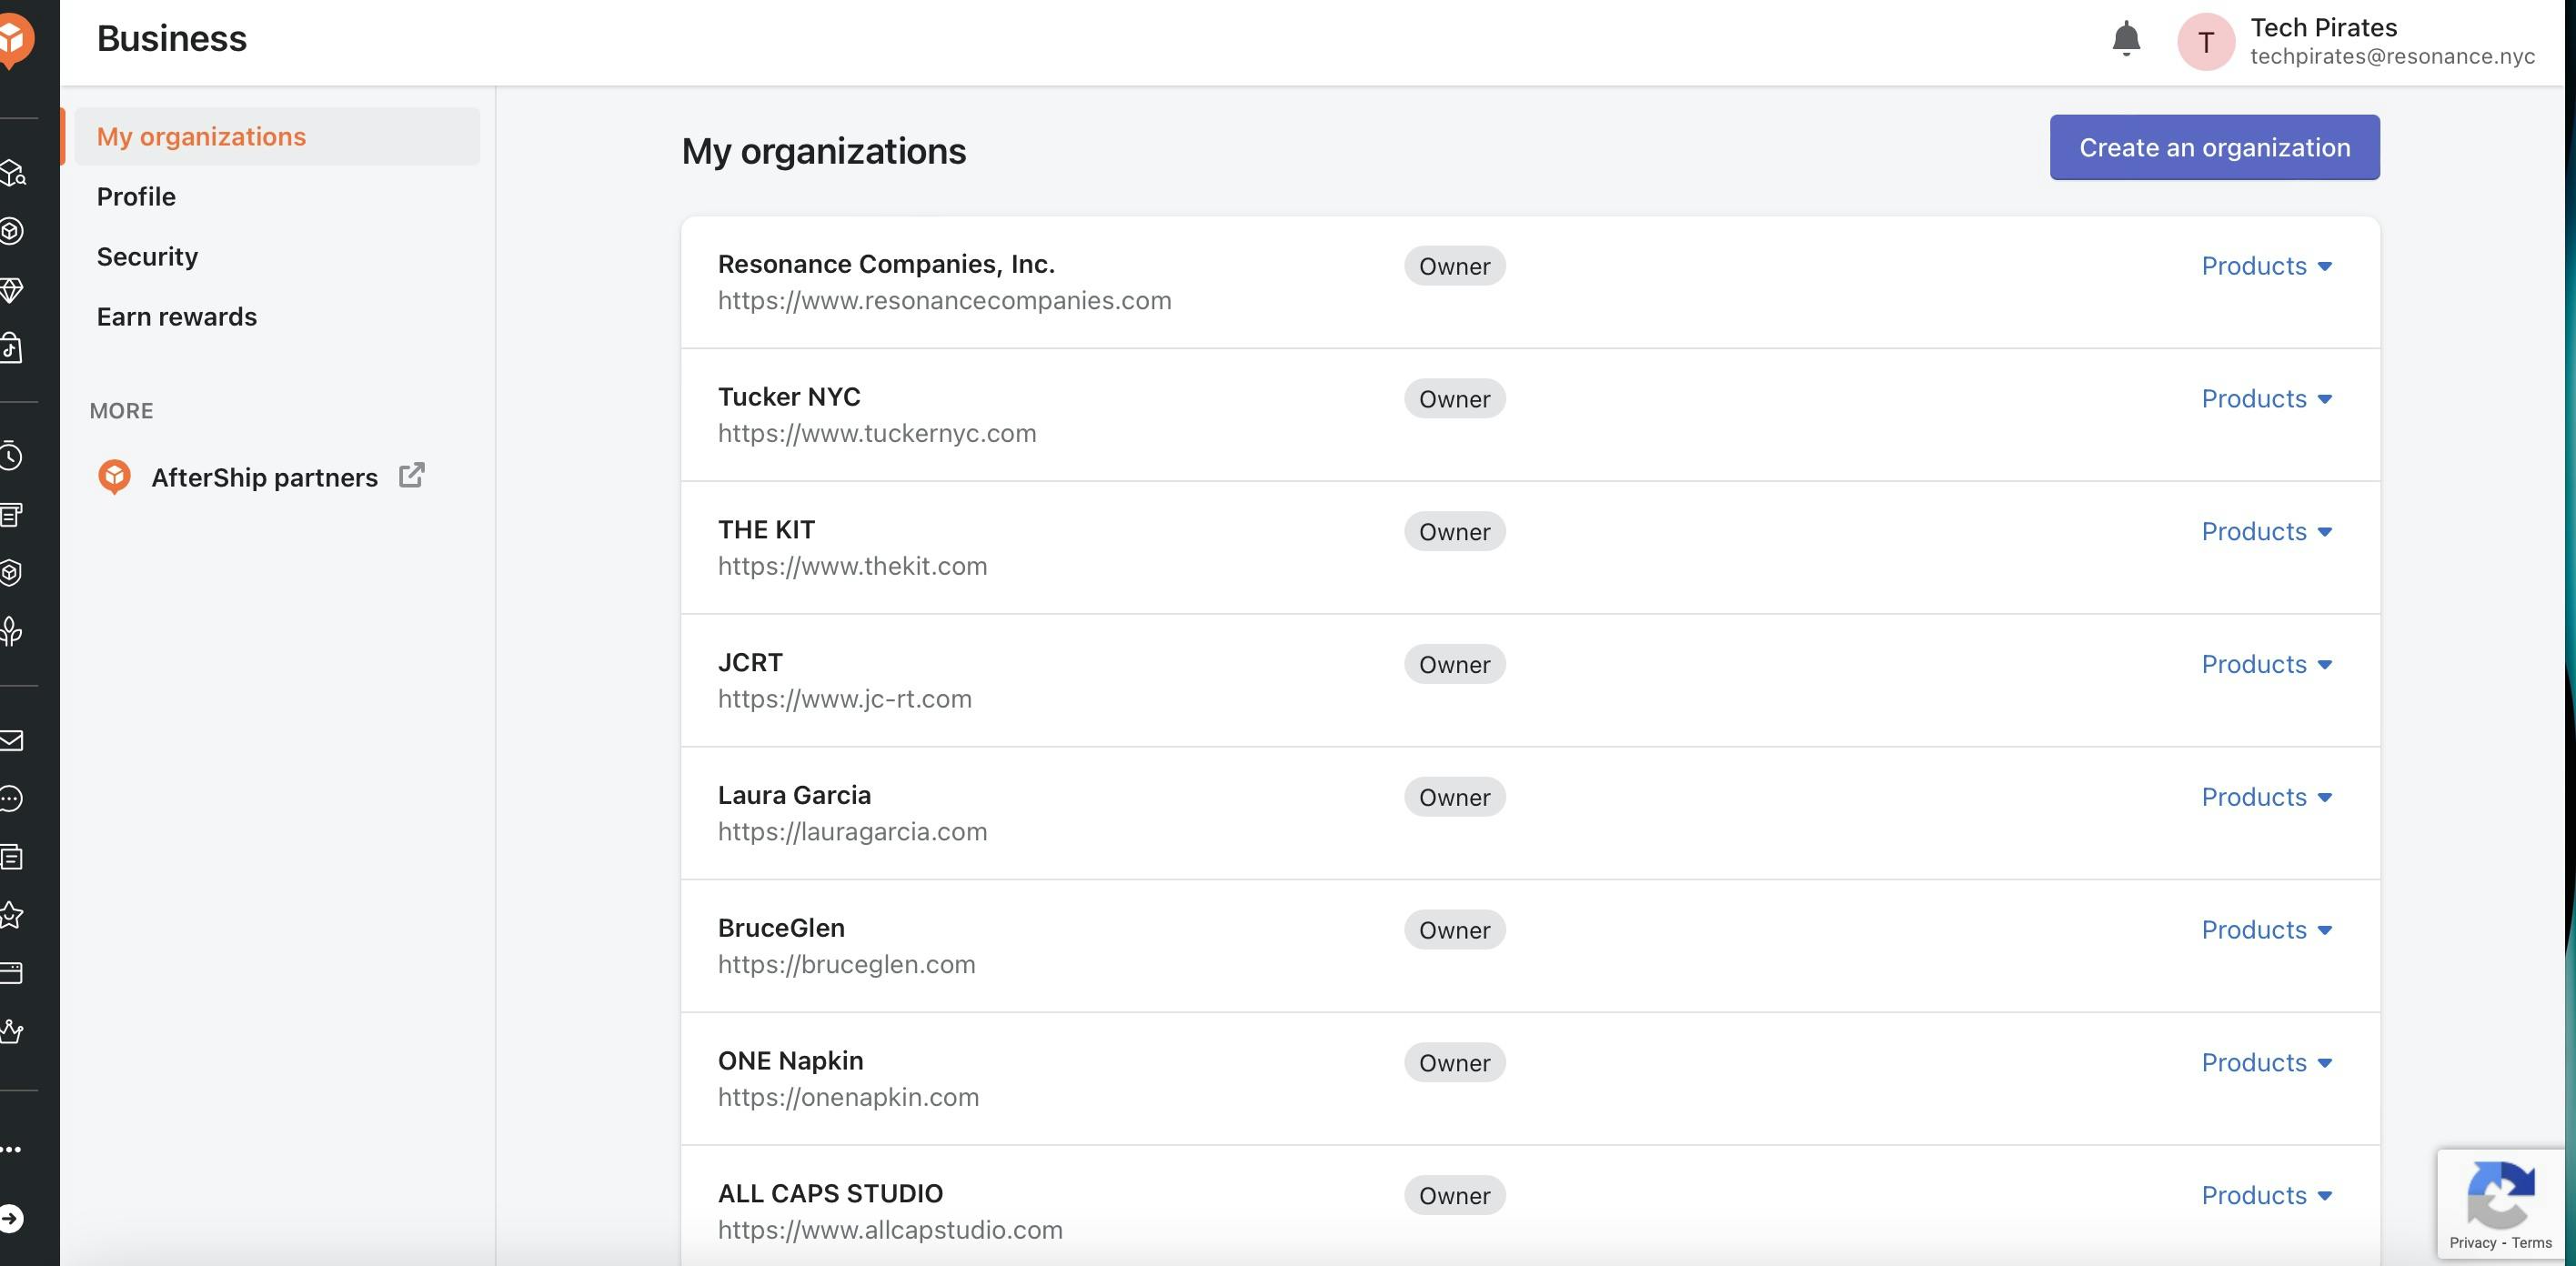Screen dimensions: 2576x1266
Task: Expand Products dropdown for Laura Garcia
Action: (x=2266, y=797)
